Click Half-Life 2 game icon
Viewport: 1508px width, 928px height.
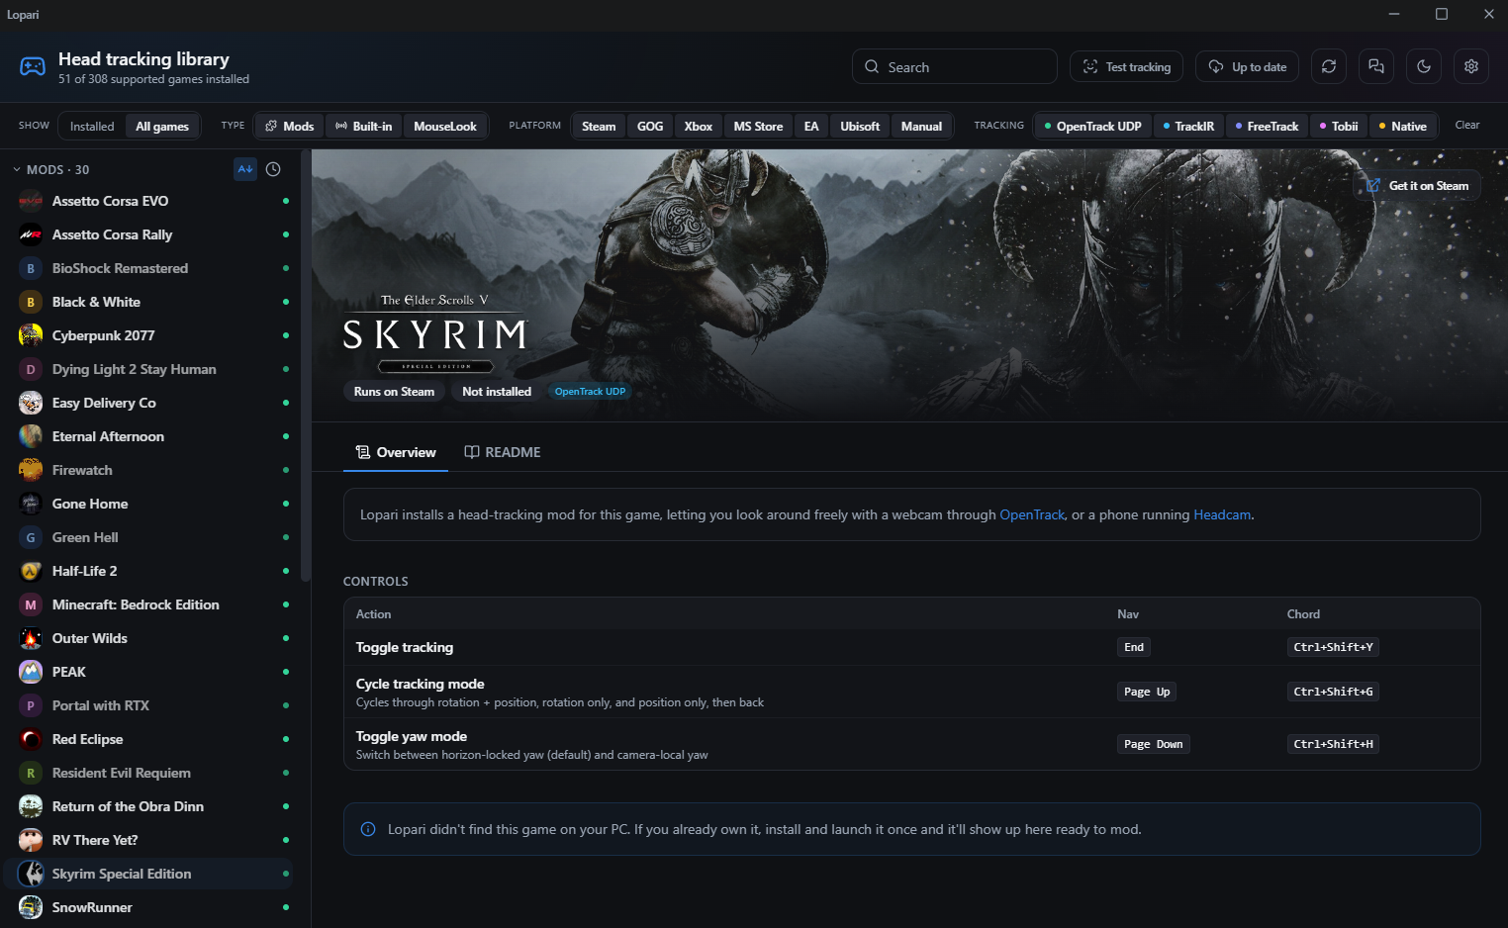31,571
